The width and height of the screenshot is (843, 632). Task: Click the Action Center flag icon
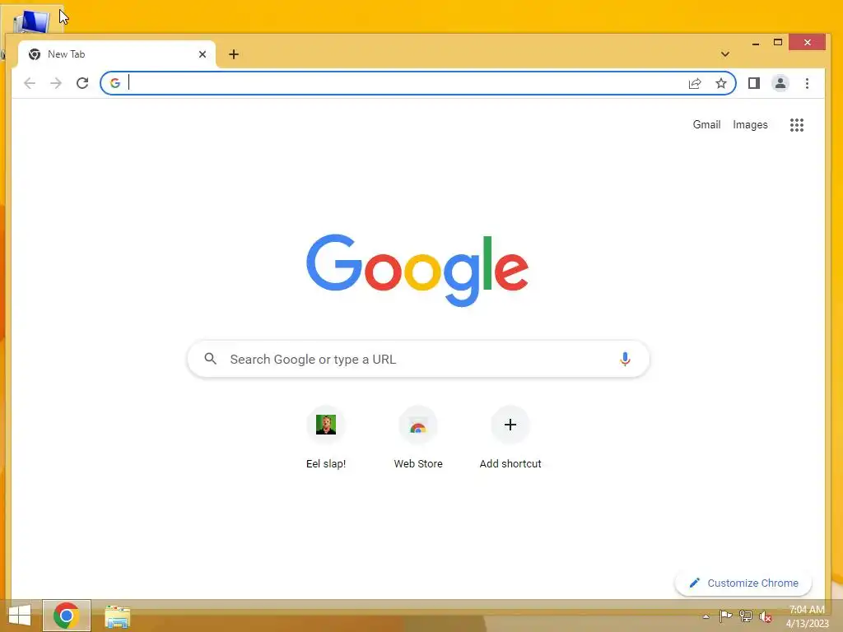(x=725, y=616)
